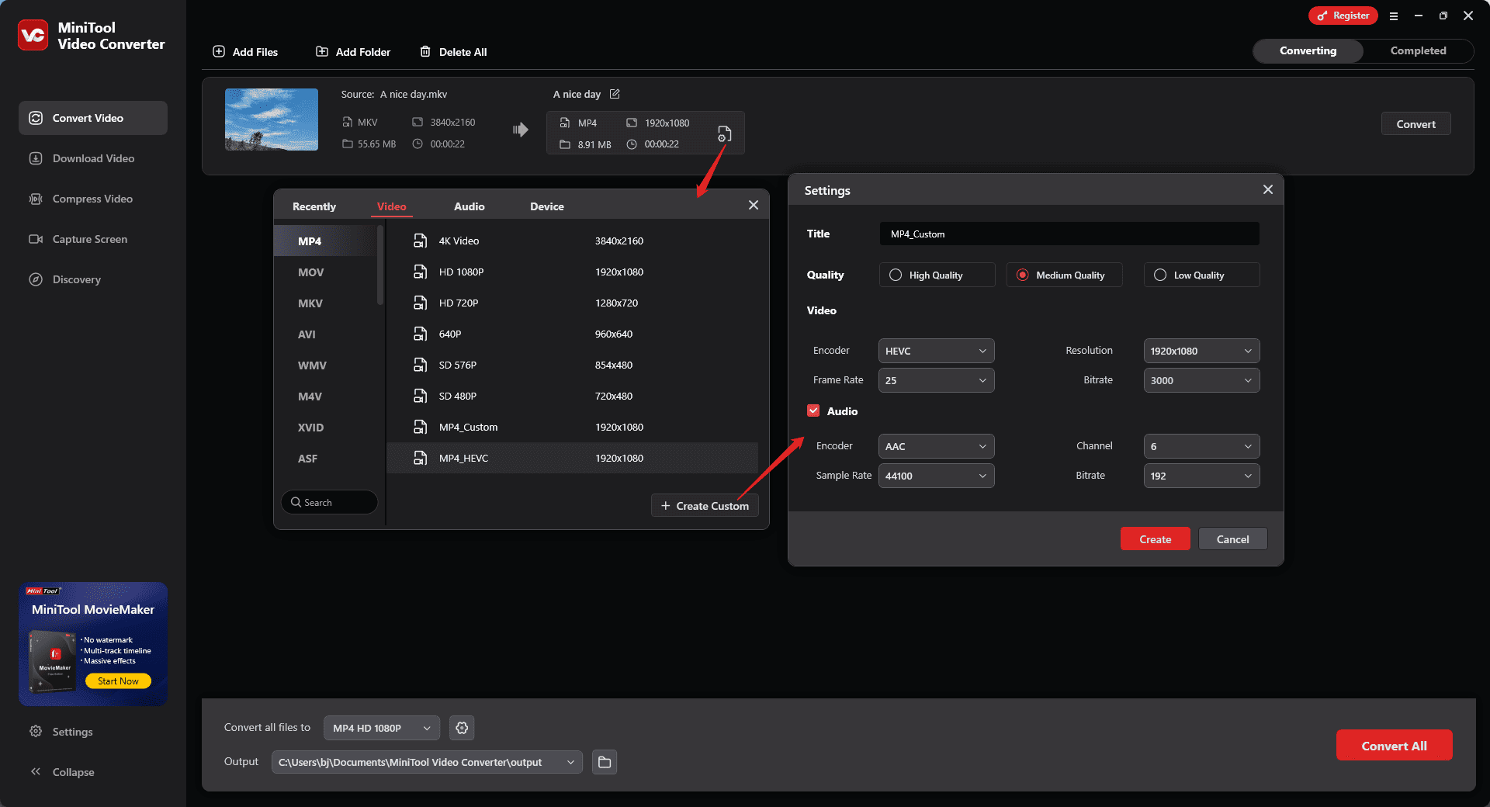Image resolution: width=1490 pixels, height=807 pixels.
Task: Edit the output name A nice day
Action: pos(615,94)
